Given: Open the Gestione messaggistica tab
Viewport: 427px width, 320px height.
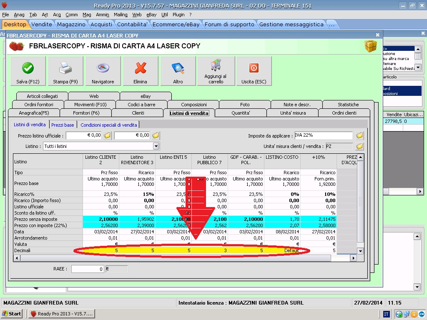Looking at the screenshot, I should (x=291, y=25).
